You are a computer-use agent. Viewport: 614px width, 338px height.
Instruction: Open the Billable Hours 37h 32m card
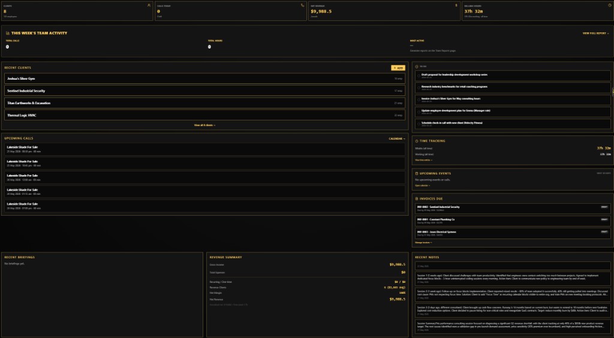coord(538,11)
